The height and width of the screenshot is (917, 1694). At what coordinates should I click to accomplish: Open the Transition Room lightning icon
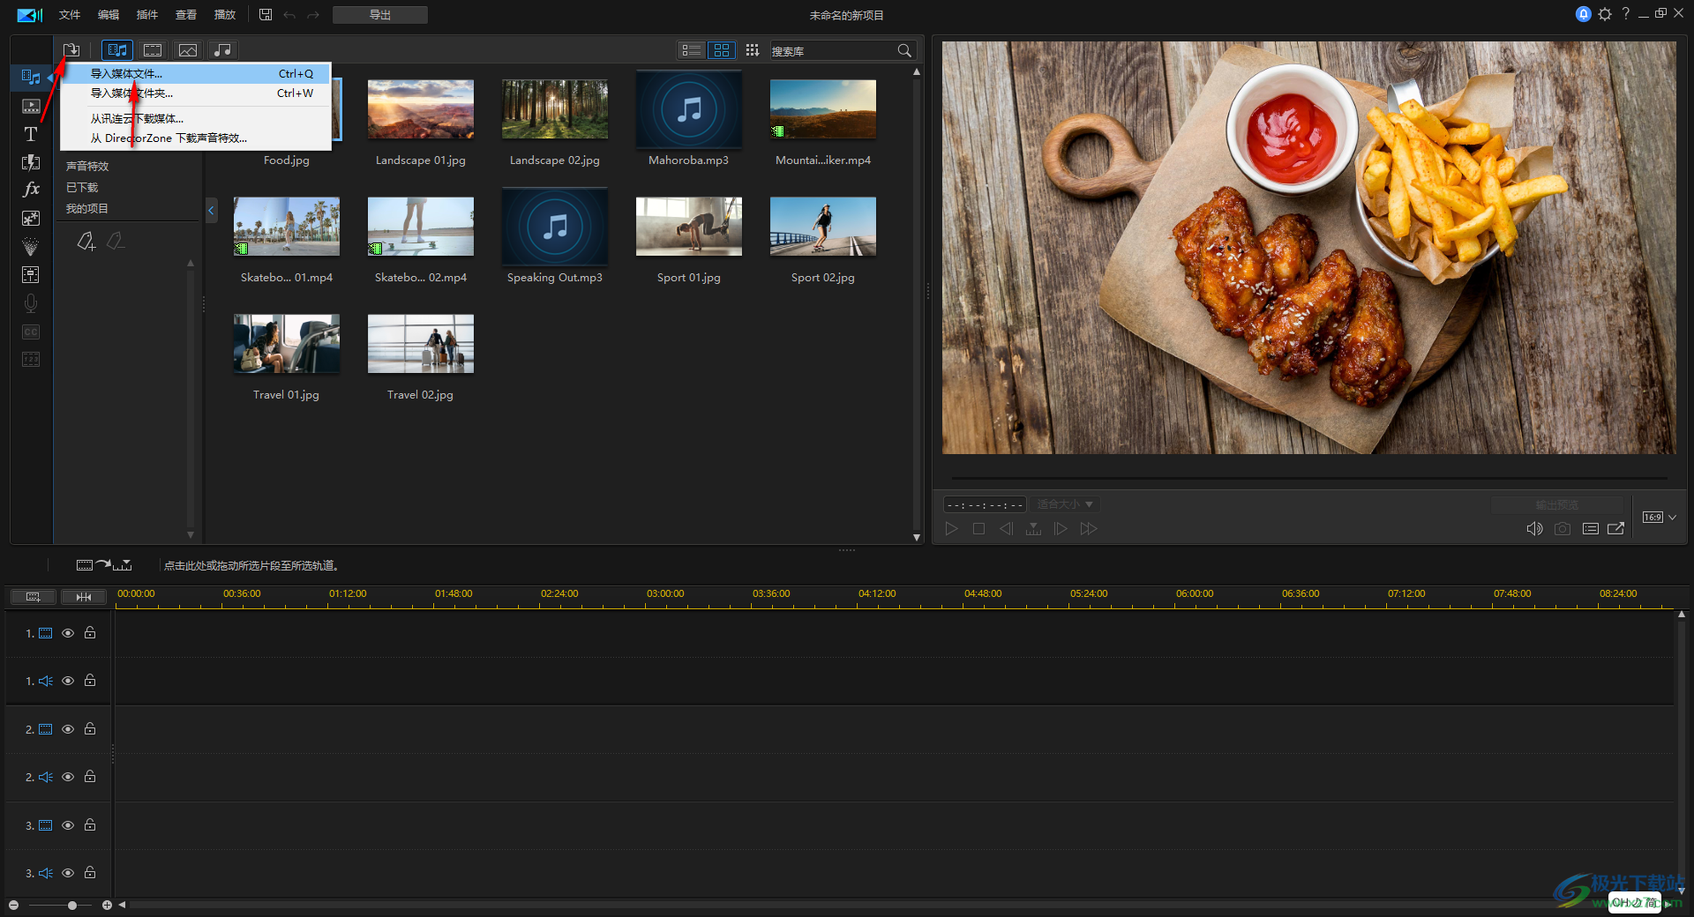click(x=31, y=162)
